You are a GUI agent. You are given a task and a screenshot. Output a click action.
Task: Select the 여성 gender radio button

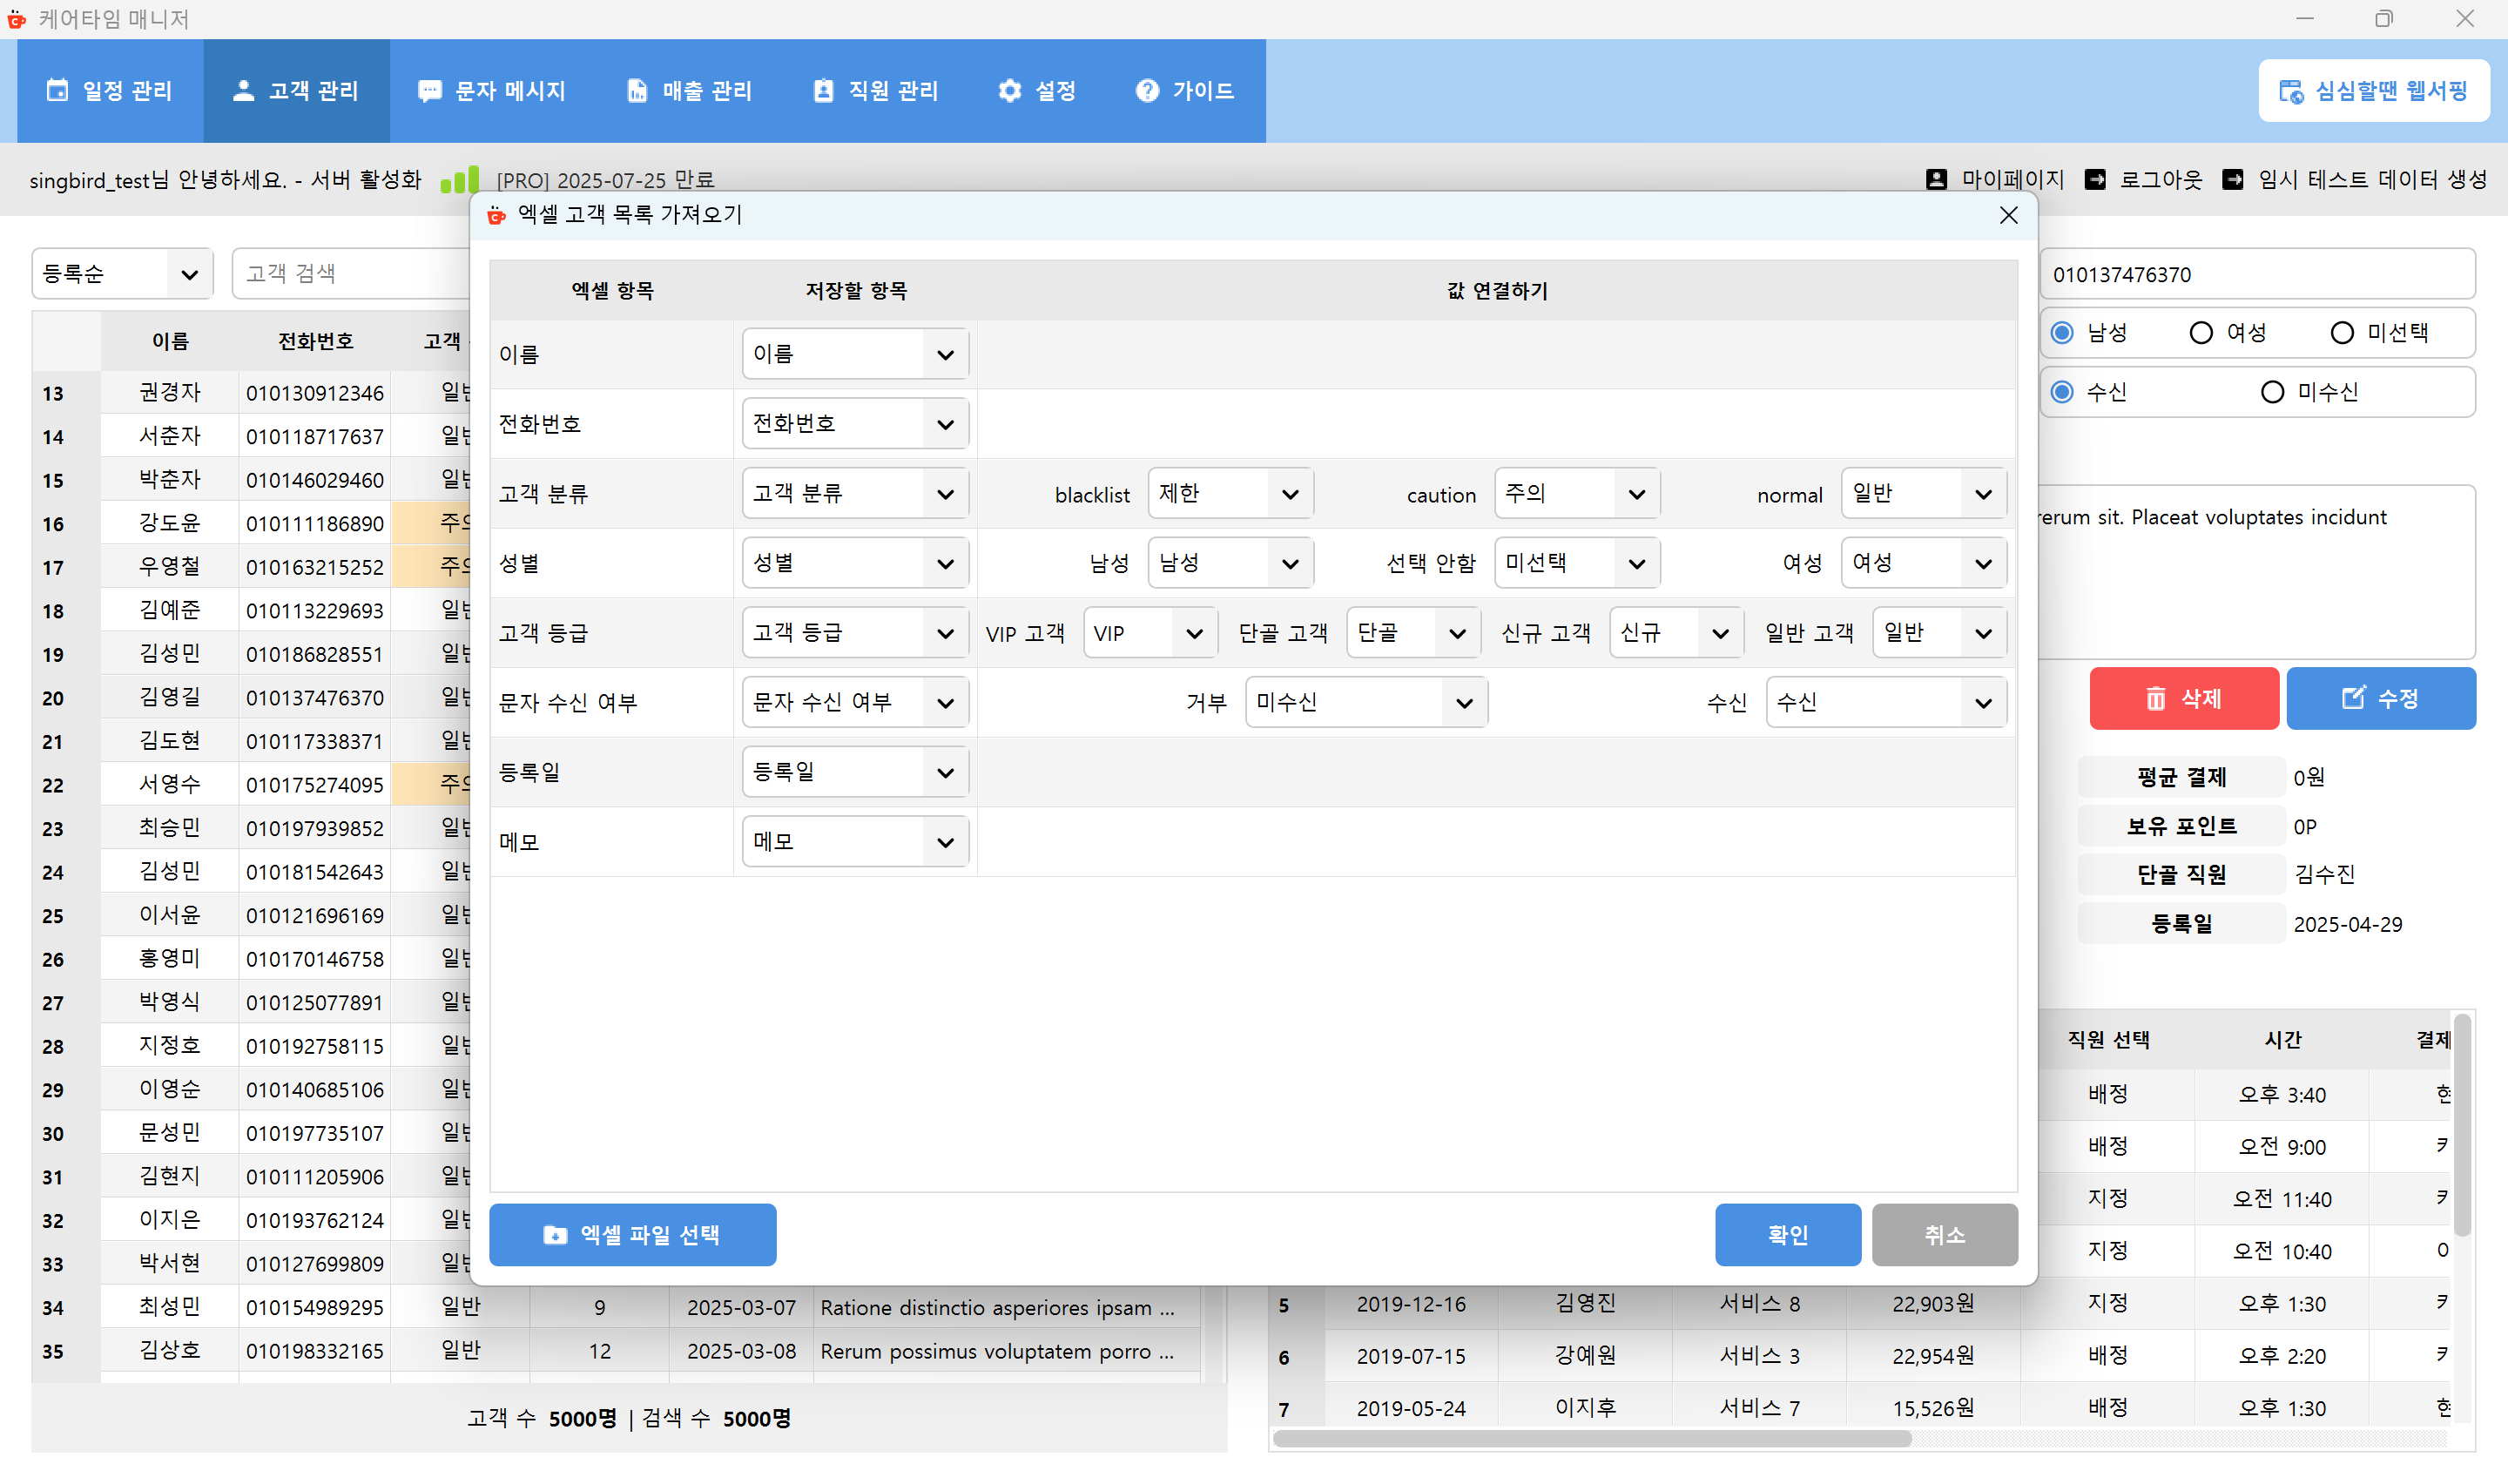point(2201,332)
